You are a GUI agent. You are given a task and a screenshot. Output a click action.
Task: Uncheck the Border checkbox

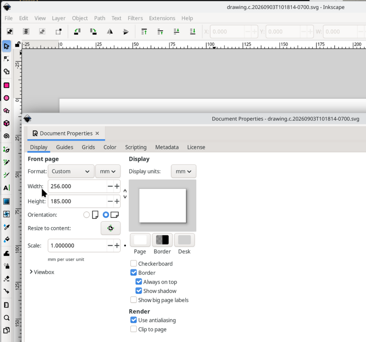[x=134, y=273]
